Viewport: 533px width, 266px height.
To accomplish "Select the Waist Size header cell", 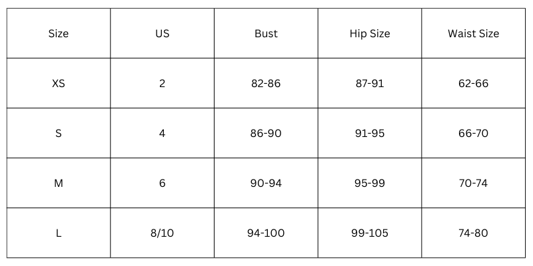I will click(473, 33).
